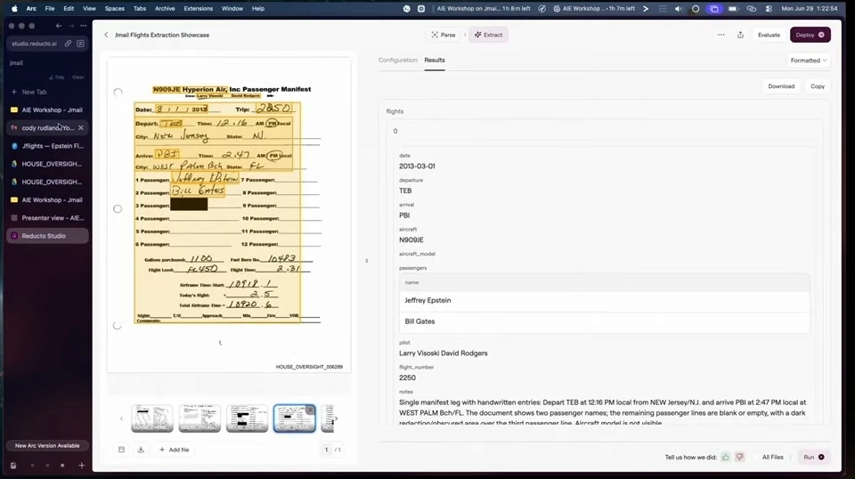This screenshot has height=479, width=855.
Task: Select the bottom circle marker on the document
Action: 118,325
